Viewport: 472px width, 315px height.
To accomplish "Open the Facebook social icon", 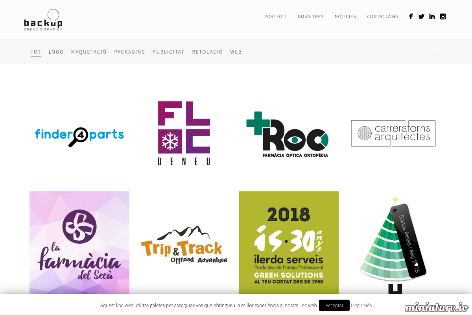I will (411, 17).
